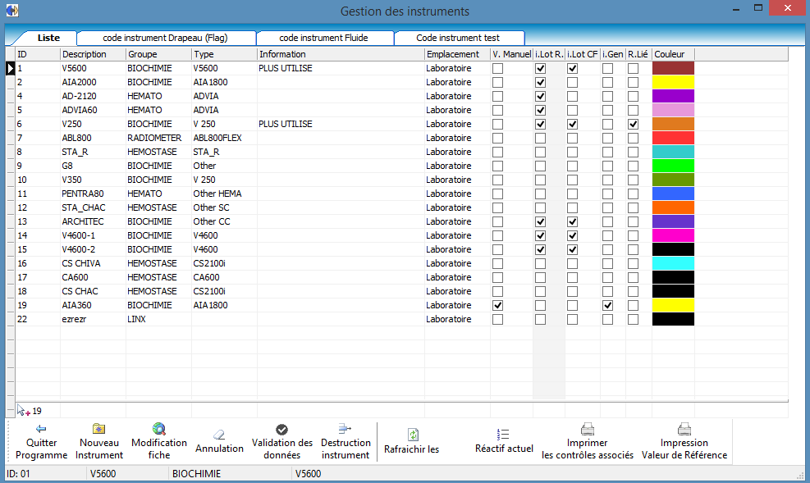The width and height of the screenshot is (810, 483).
Task: Click the Nouveau Instrument folder icon
Action: pyautogui.click(x=98, y=429)
